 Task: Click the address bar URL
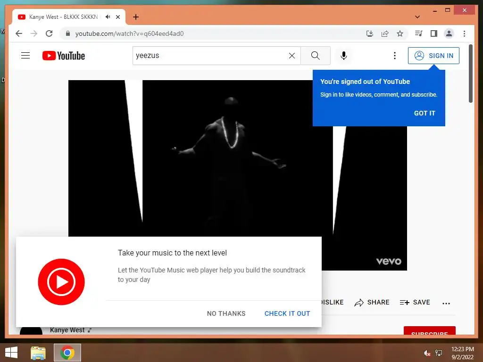129,33
